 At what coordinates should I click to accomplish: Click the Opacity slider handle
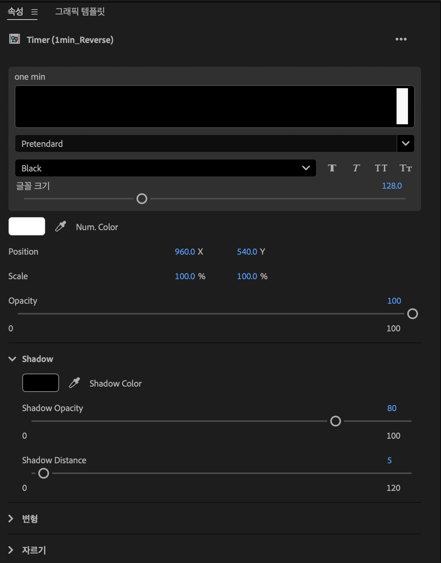tap(413, 314)
